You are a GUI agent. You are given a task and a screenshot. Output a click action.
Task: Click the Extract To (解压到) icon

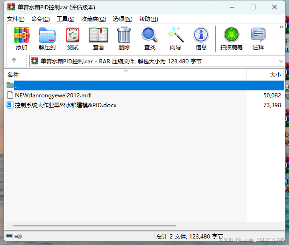(47, 39)
